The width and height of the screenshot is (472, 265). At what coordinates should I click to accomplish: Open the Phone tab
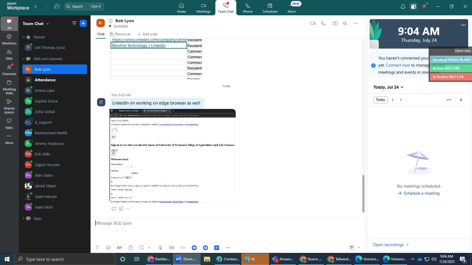click(248, 8)
